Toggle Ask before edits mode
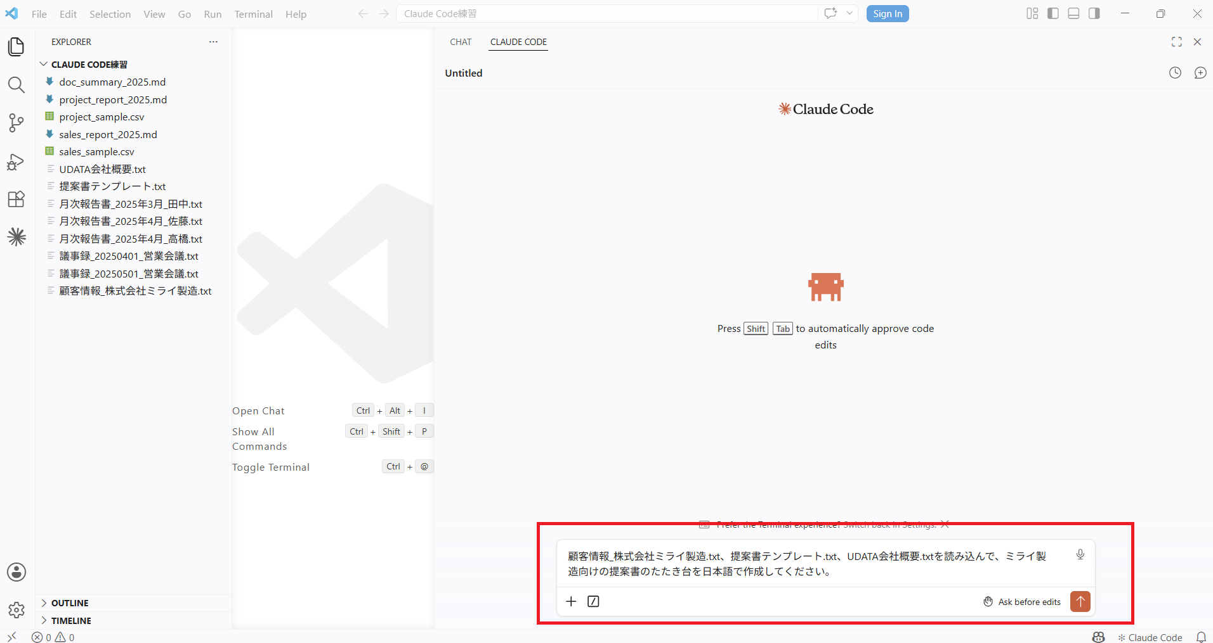1213x643 pixels. 1022,602
